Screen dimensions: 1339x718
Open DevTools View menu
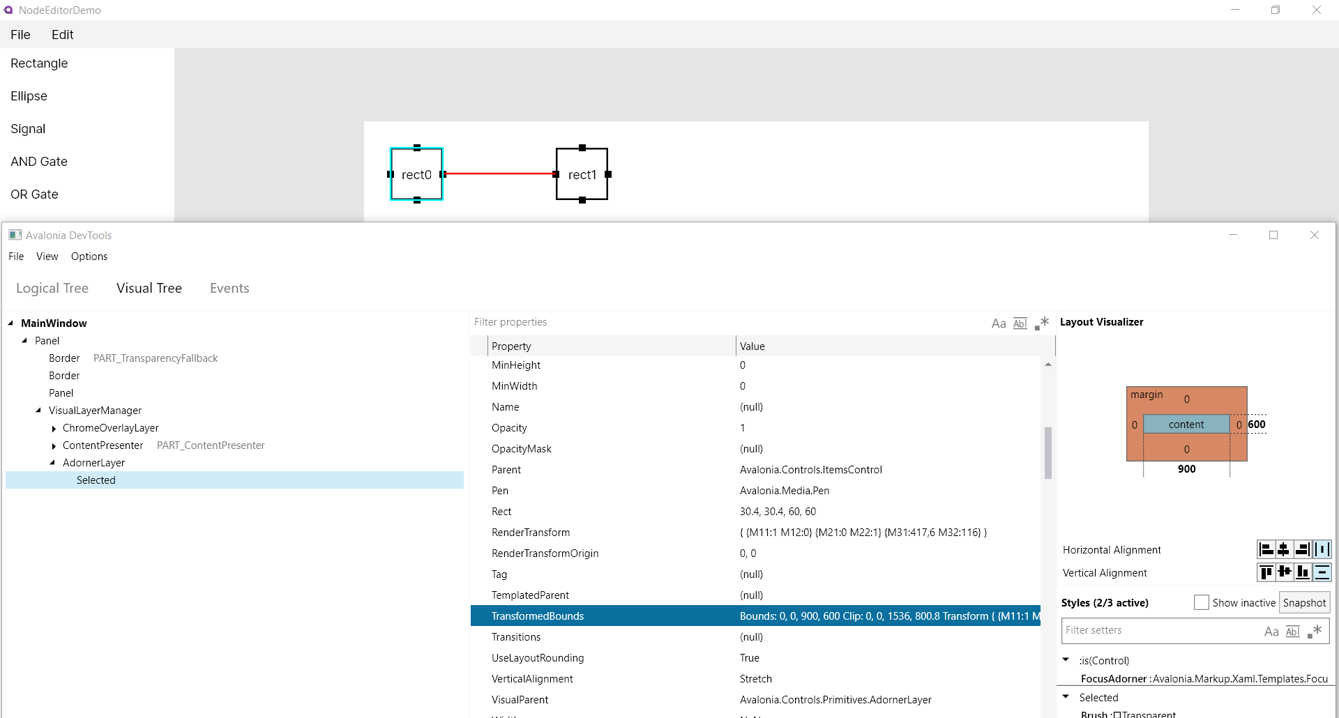(x=47, y=257)
